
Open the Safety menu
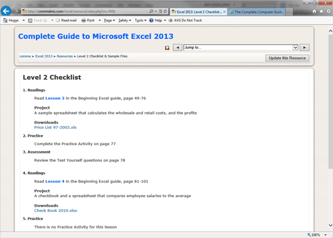pos(125,20)
